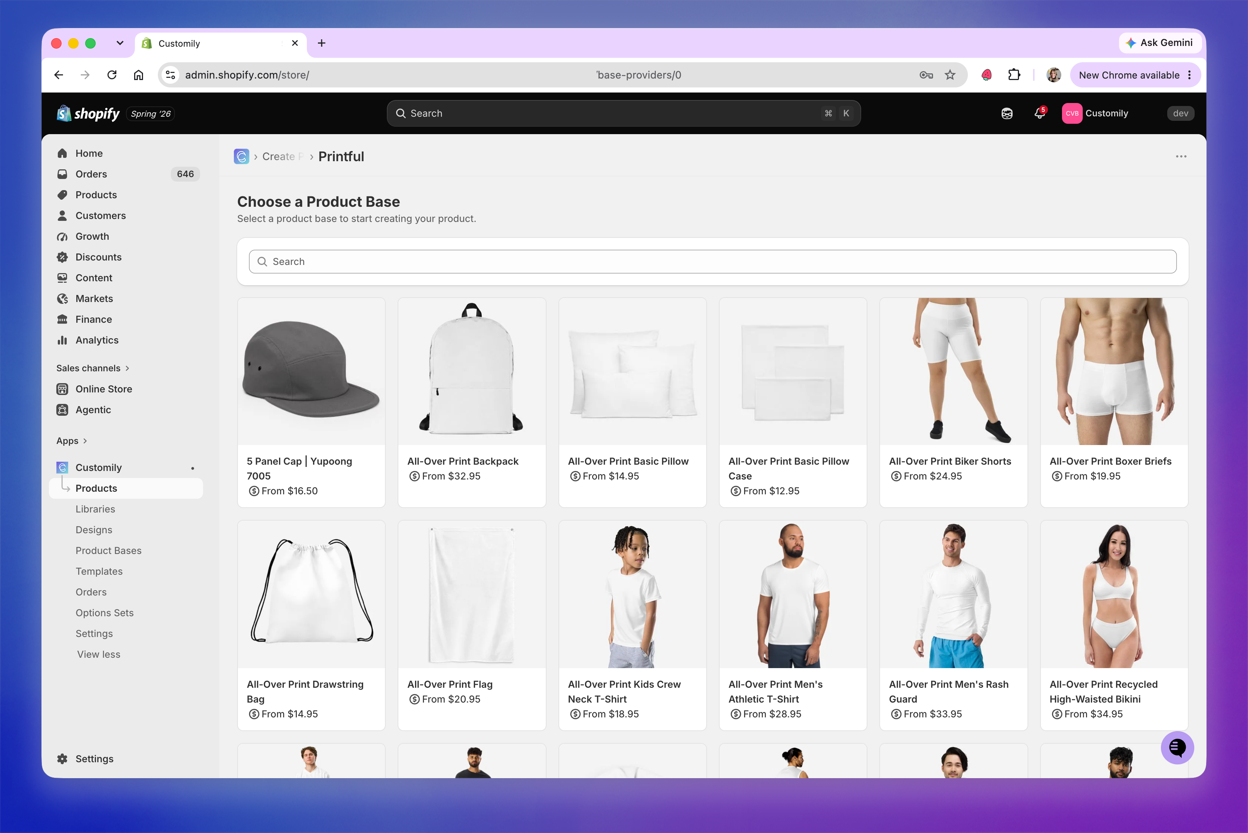Image resolution: width=1248 pixels, height=833 pixels.
Task: Click the browser home icon
Action: pyautogui.click(x=138, y=75)
